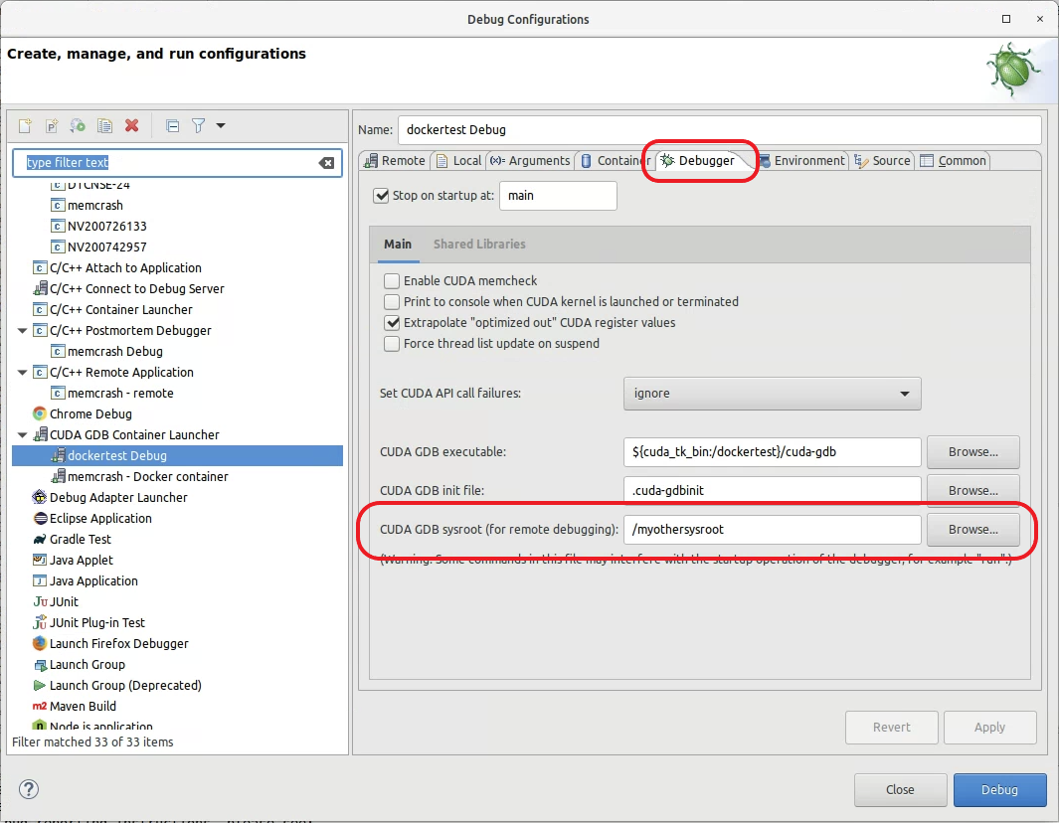Click the Duplicate configuration icon
The height and width of the screenshot is (823, 1059).
(x=104, y=125)
